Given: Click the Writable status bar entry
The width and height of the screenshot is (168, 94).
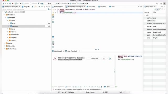Looking at the screenshot, I should 71,92.
